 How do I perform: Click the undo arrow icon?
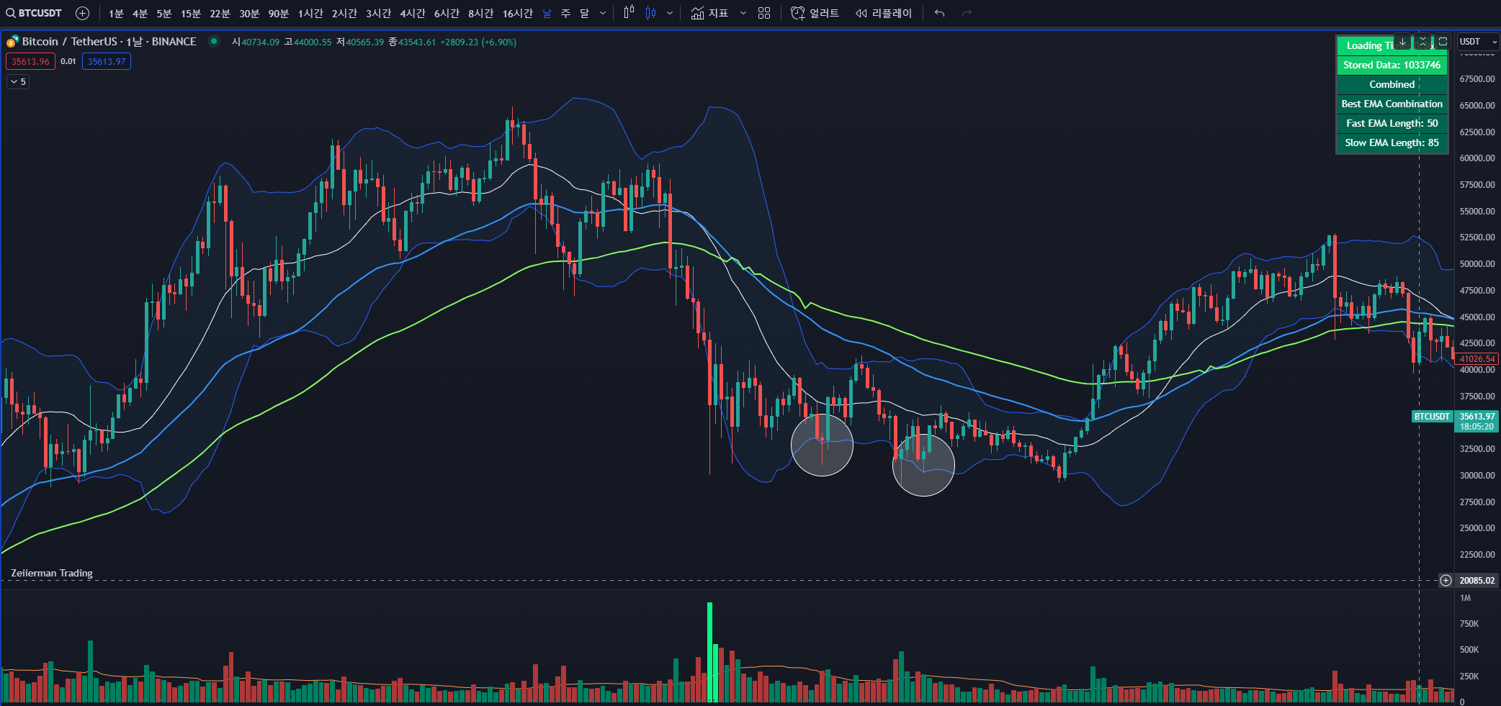tap(939, 13)
